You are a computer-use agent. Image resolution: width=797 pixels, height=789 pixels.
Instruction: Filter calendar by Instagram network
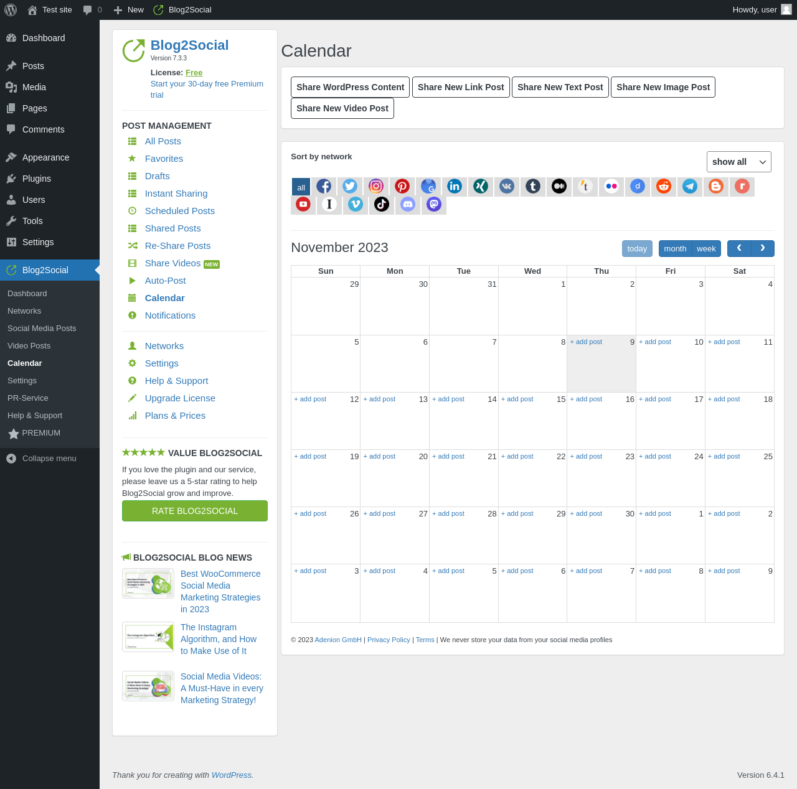[376, 186]
